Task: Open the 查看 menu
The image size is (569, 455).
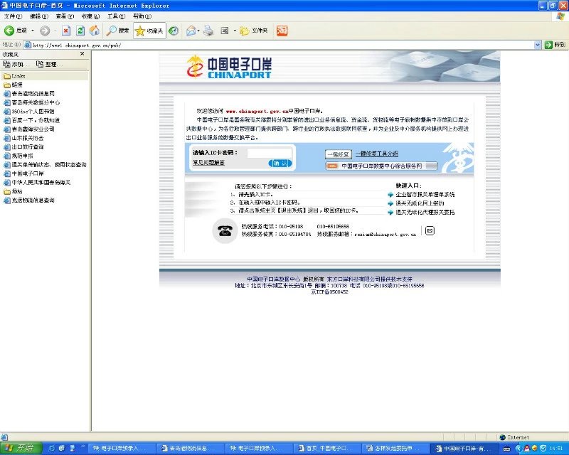Action: [x=65, y=16]
